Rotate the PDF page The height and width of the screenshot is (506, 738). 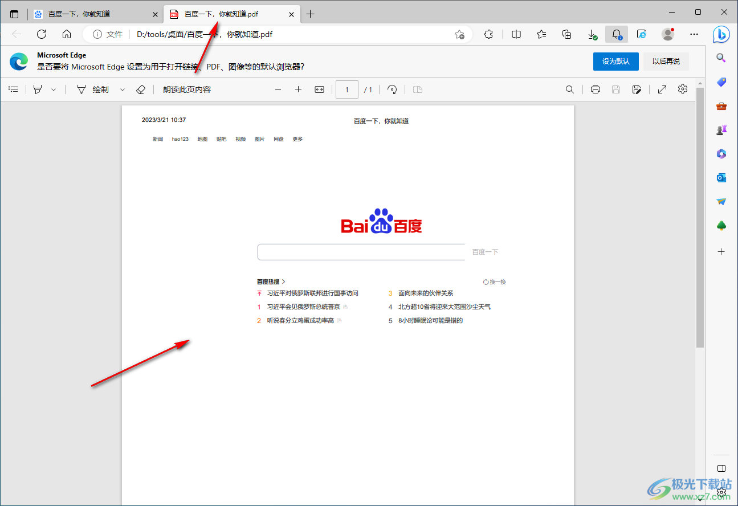click(x=392, y=89)
